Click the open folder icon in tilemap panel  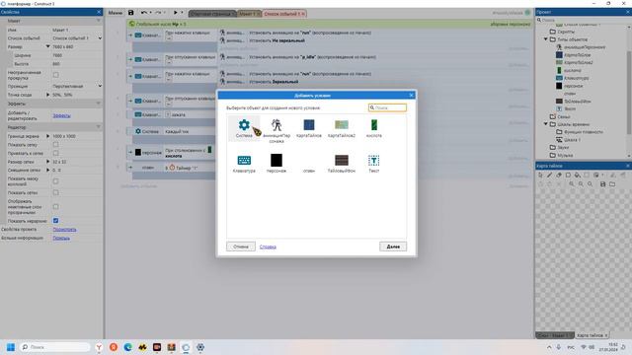[x=612, y=184]
